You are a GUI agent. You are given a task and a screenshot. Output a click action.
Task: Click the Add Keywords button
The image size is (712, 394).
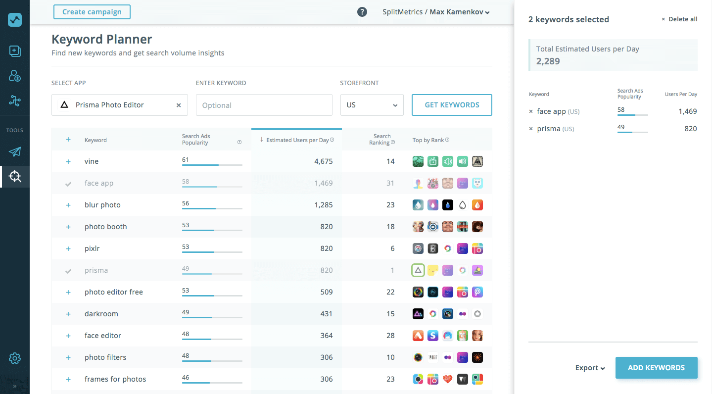[657, 368]
